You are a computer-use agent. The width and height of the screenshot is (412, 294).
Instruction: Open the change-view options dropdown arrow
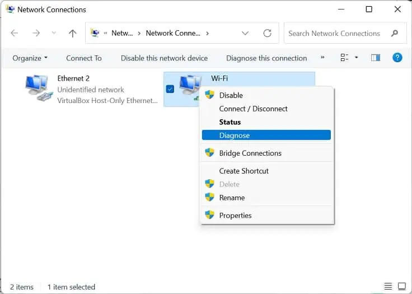pos(356,57)
